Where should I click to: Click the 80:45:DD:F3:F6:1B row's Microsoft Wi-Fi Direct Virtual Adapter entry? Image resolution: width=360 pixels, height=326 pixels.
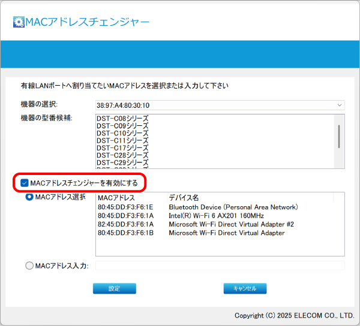pos(227,233)
